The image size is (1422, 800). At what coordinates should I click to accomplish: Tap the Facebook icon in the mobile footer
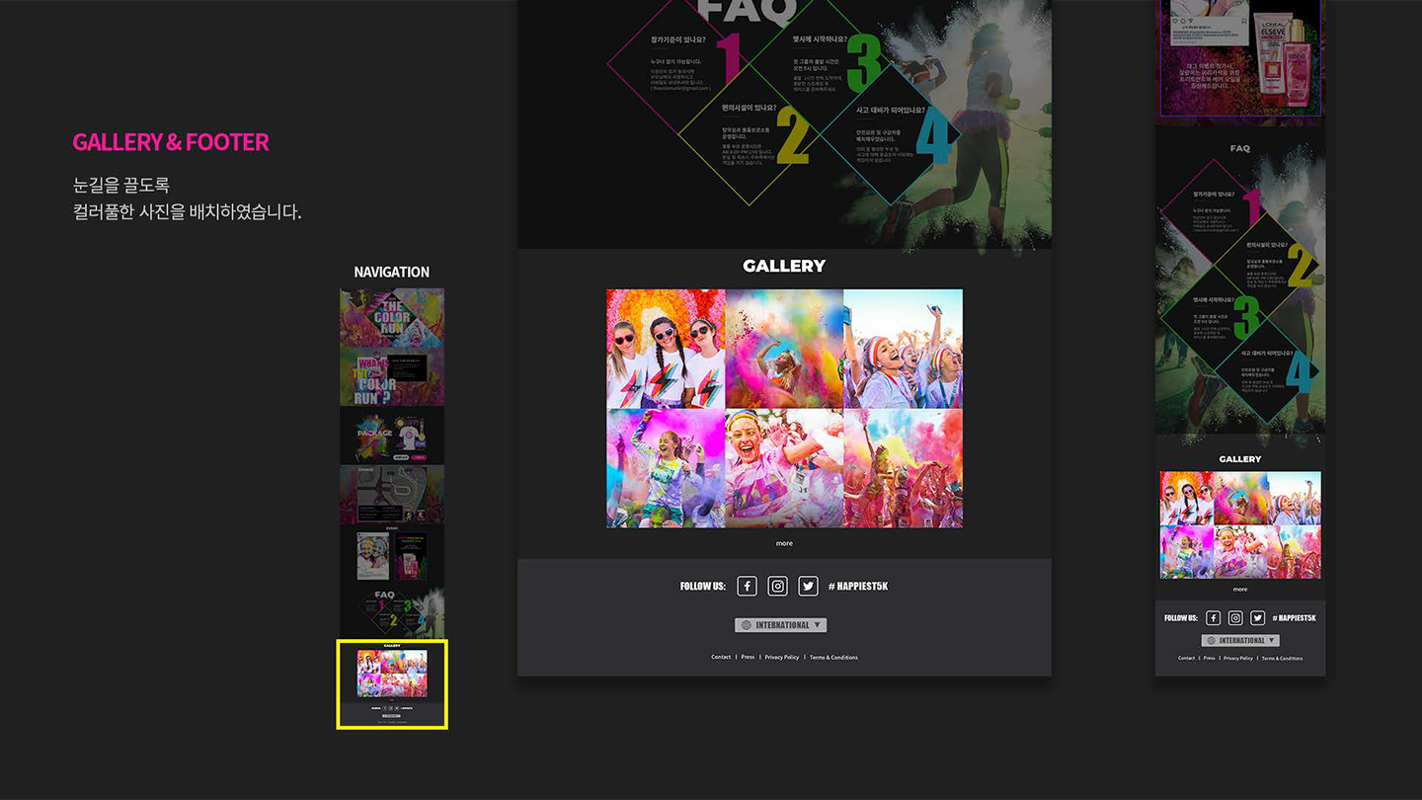1213,617
